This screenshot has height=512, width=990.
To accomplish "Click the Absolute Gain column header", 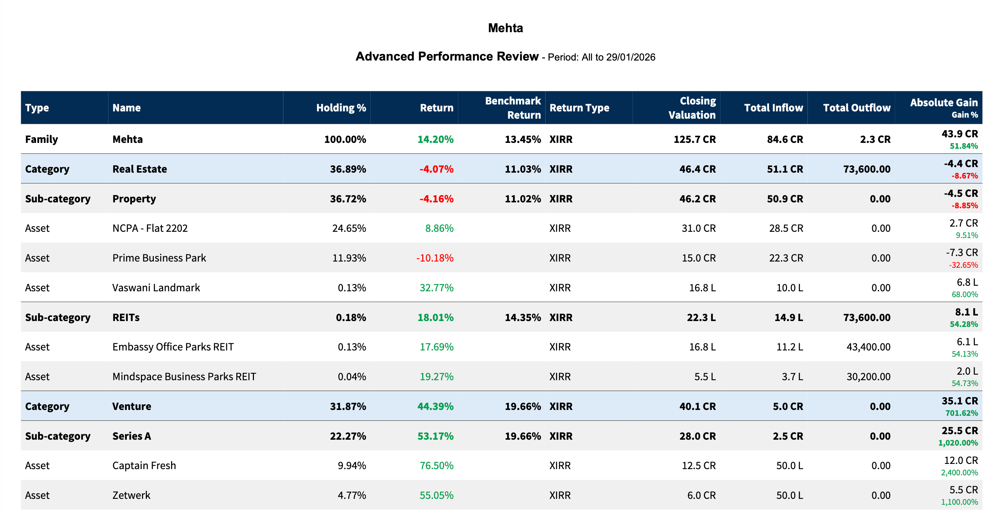I will click(x=944, y=103).
